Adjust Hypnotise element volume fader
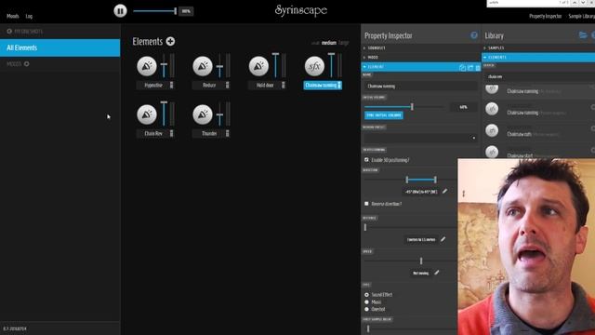Viewport: 595px width, 335px height. tap(164, 65)
